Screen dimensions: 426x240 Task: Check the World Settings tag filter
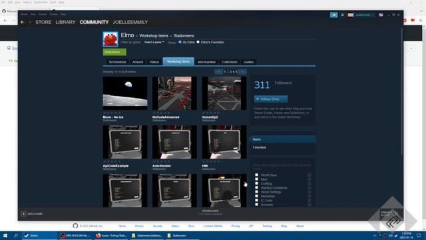pos(256,192)
